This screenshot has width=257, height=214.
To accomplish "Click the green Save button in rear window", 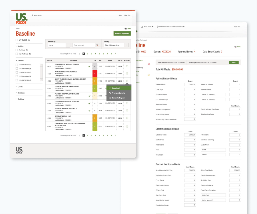I will pyautogui.click(x=234, y=62).
